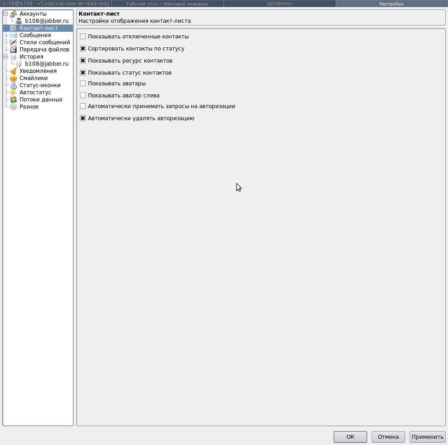Select b108@jabber.ru under История
Screen dimensions: 448x445
pyautogui.click(x=46, y=64)
